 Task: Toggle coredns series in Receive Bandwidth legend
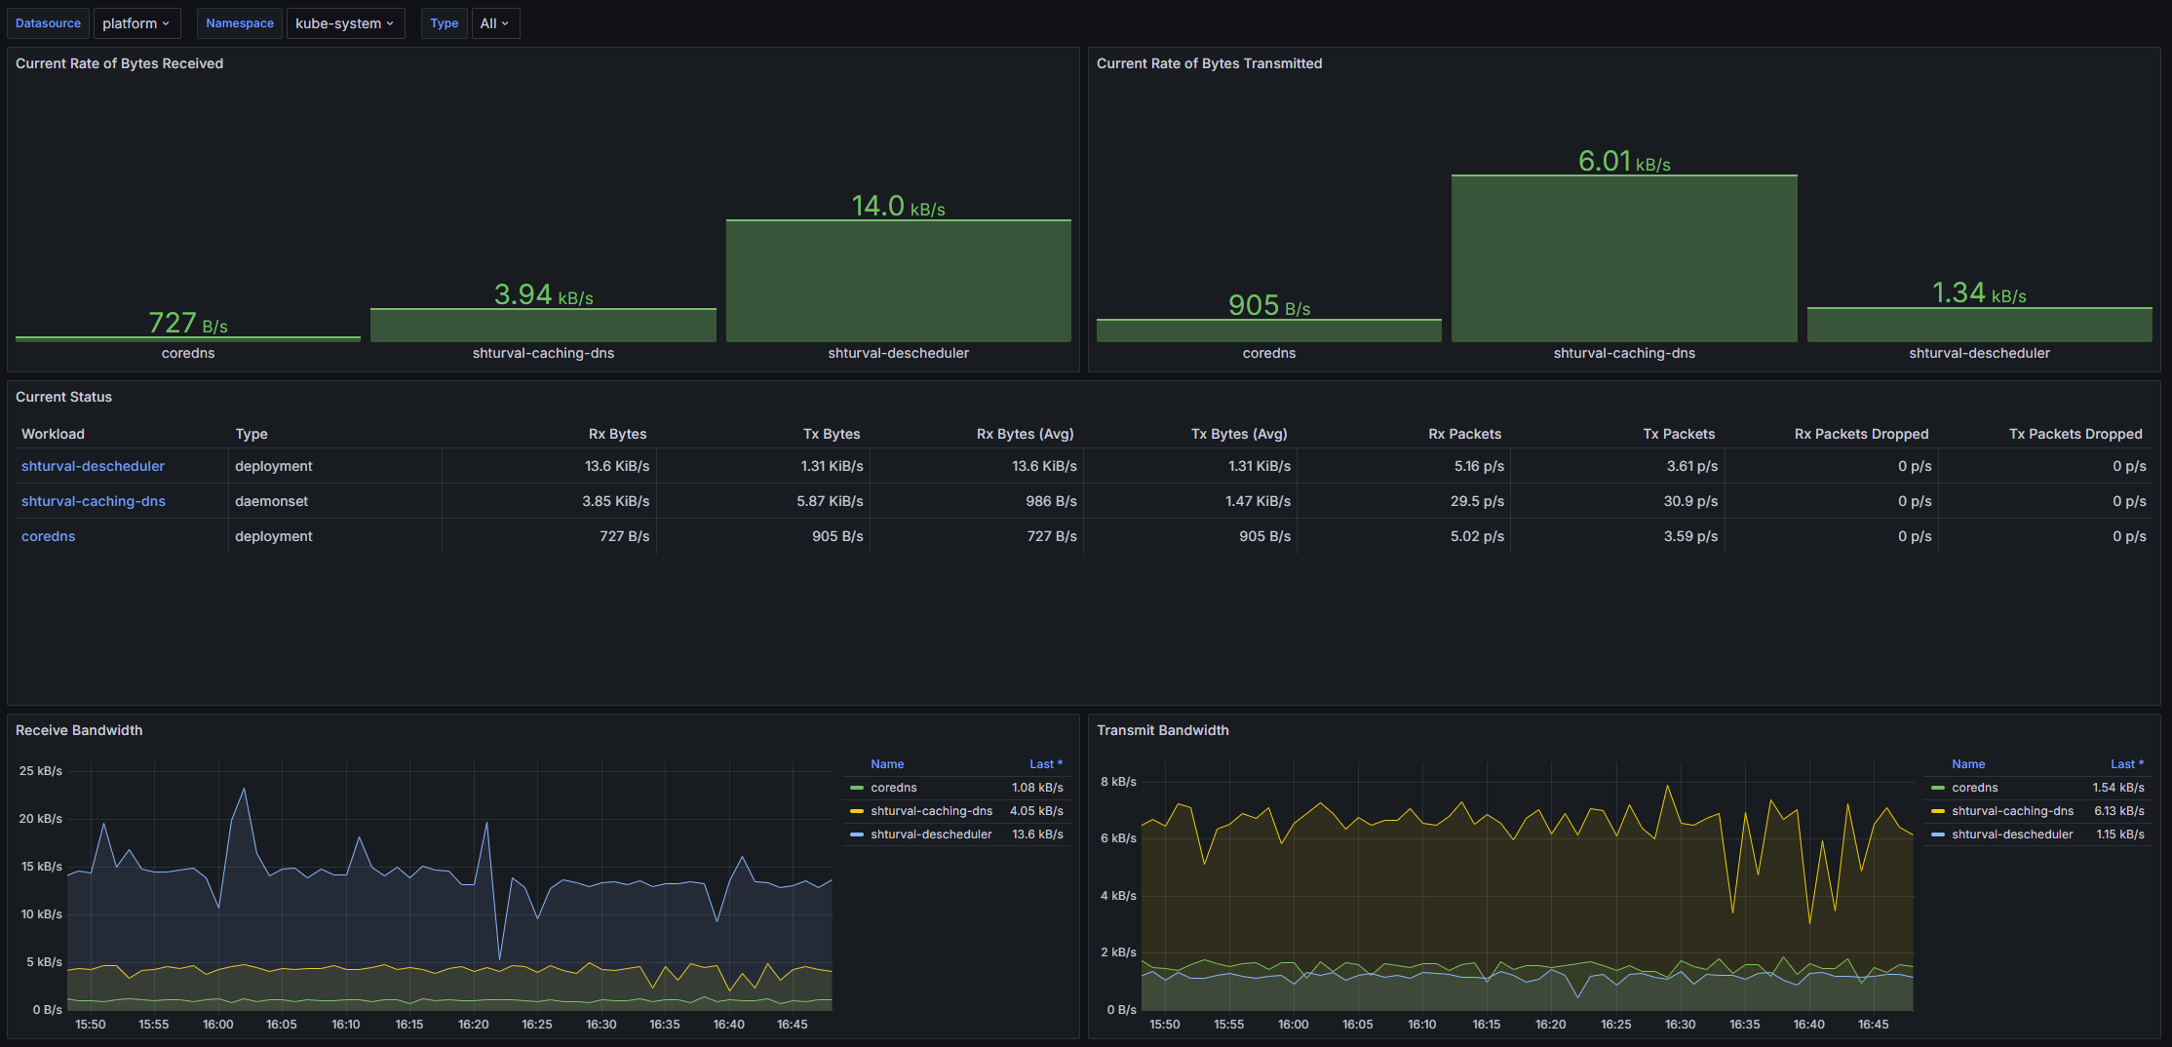click(893, 788)
